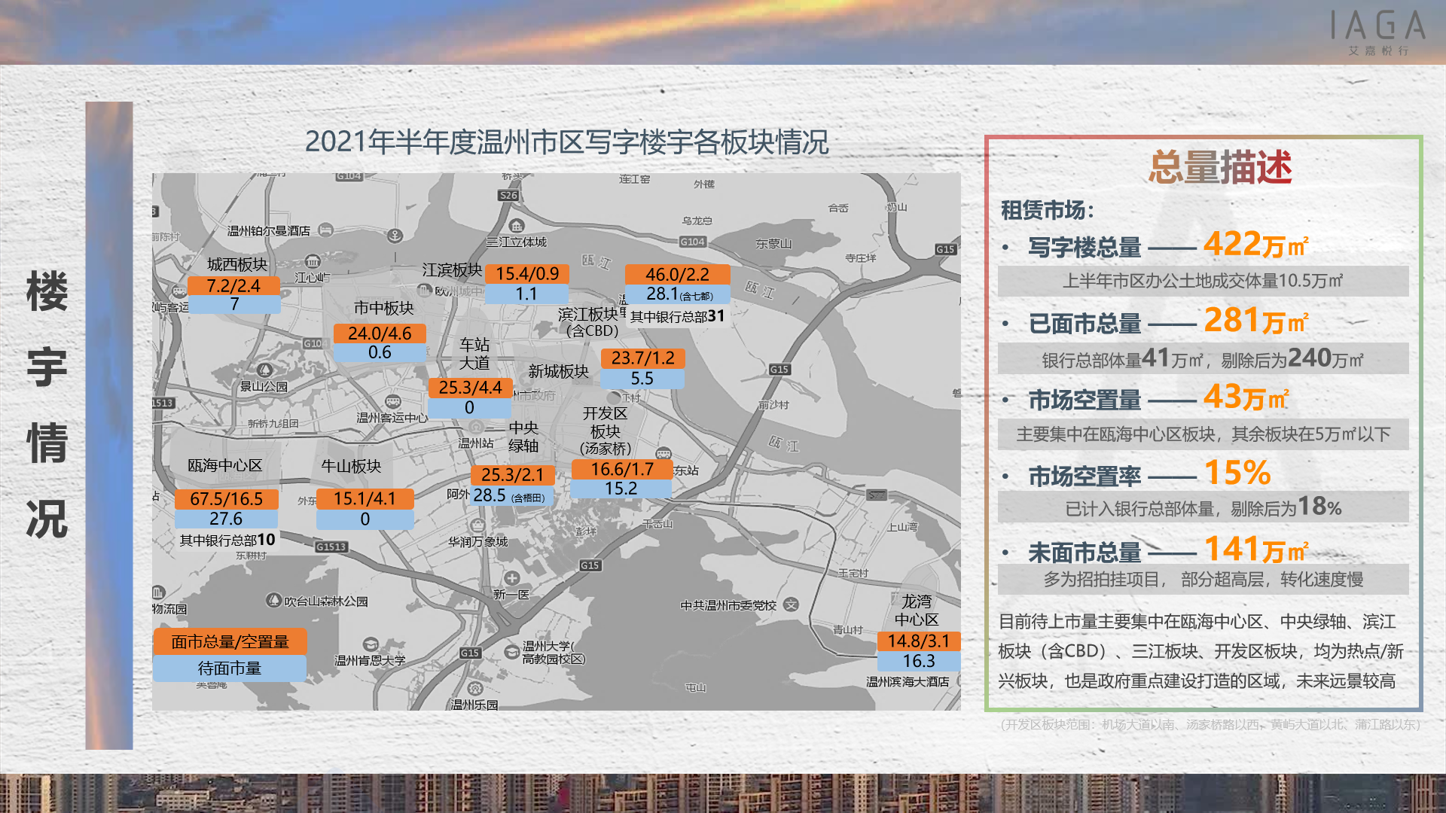Viewport: 1446px width, 813px height.
Task: Select the 租赁市场 label
Action: tap(1048, 210)
